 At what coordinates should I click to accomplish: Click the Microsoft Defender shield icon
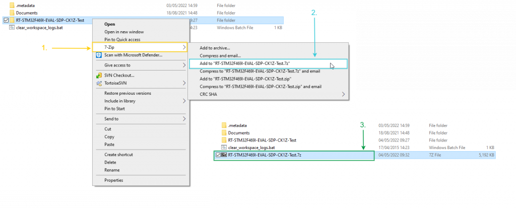(98, 55)
